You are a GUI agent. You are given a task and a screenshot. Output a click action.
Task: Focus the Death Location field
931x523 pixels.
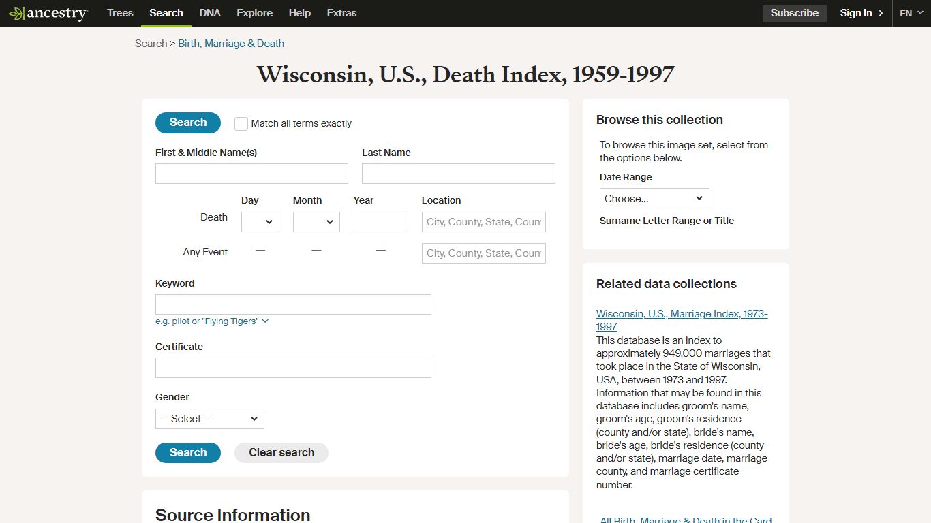484,222
